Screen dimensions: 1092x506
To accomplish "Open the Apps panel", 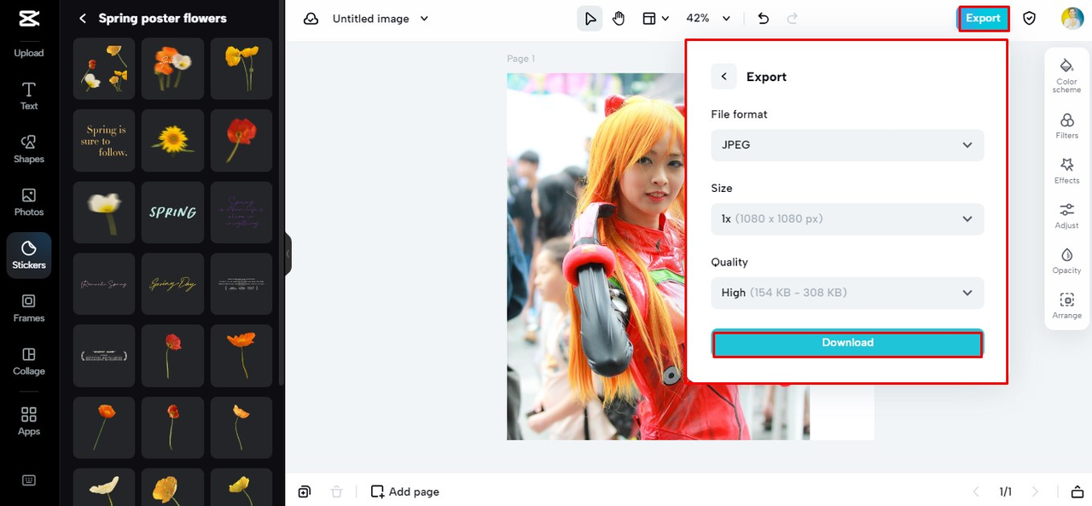I will (28, 421).
